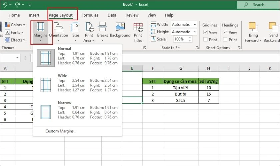Screen dimensions: 280x166
Task: Switch to the Home tab
Action: coord(14,15)
